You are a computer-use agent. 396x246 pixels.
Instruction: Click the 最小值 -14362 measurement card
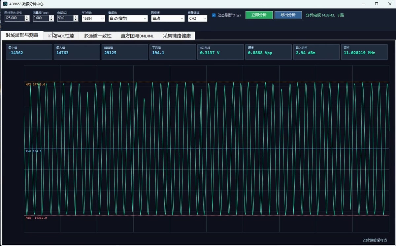click(x=29, y=52)
